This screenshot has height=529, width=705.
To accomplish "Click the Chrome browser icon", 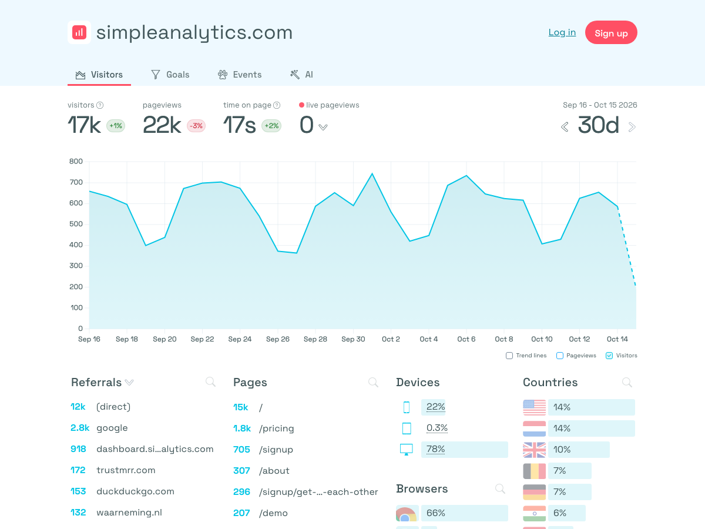I will pos(407,513).
